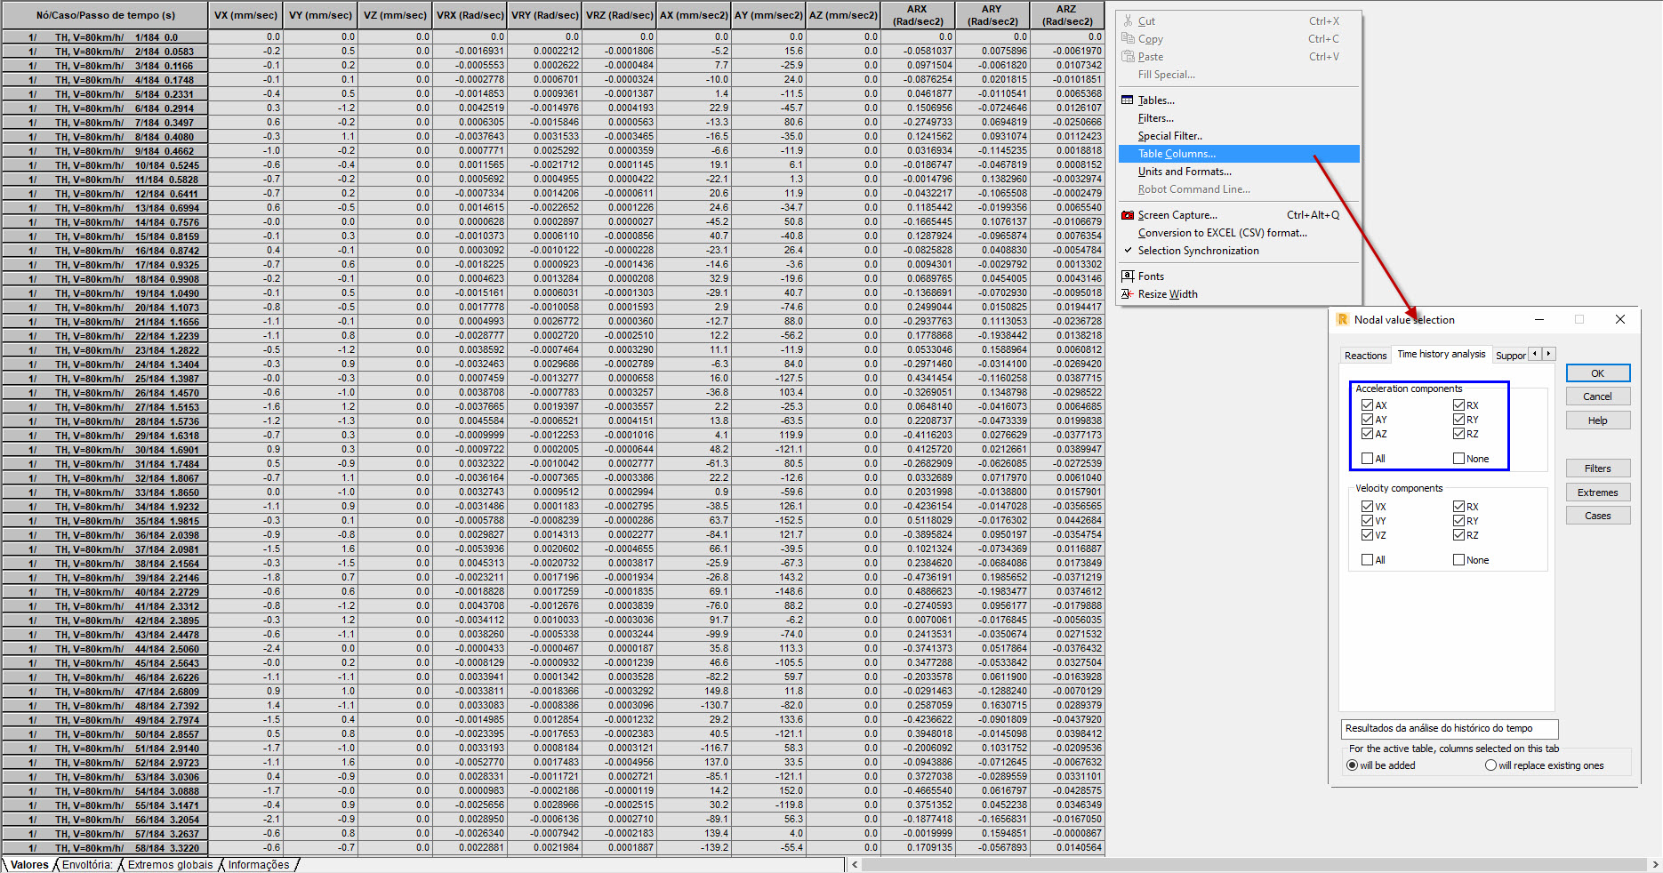Click the horizontal scrollbar arrow at the bottom
The image size is (1663, 873).
point(854,863)
